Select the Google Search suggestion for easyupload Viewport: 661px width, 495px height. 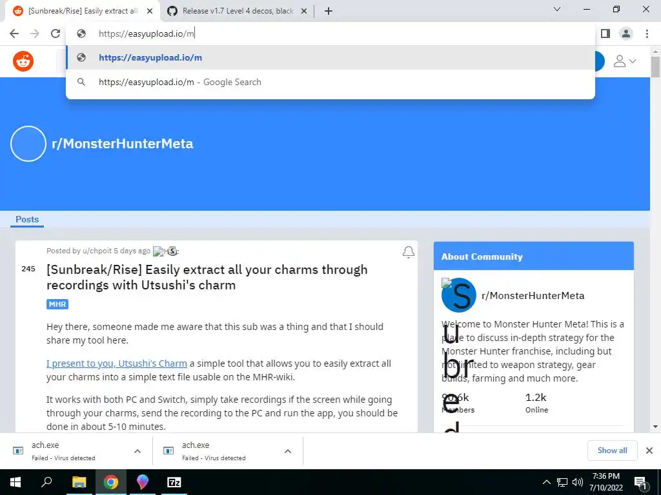coord(330,82)
